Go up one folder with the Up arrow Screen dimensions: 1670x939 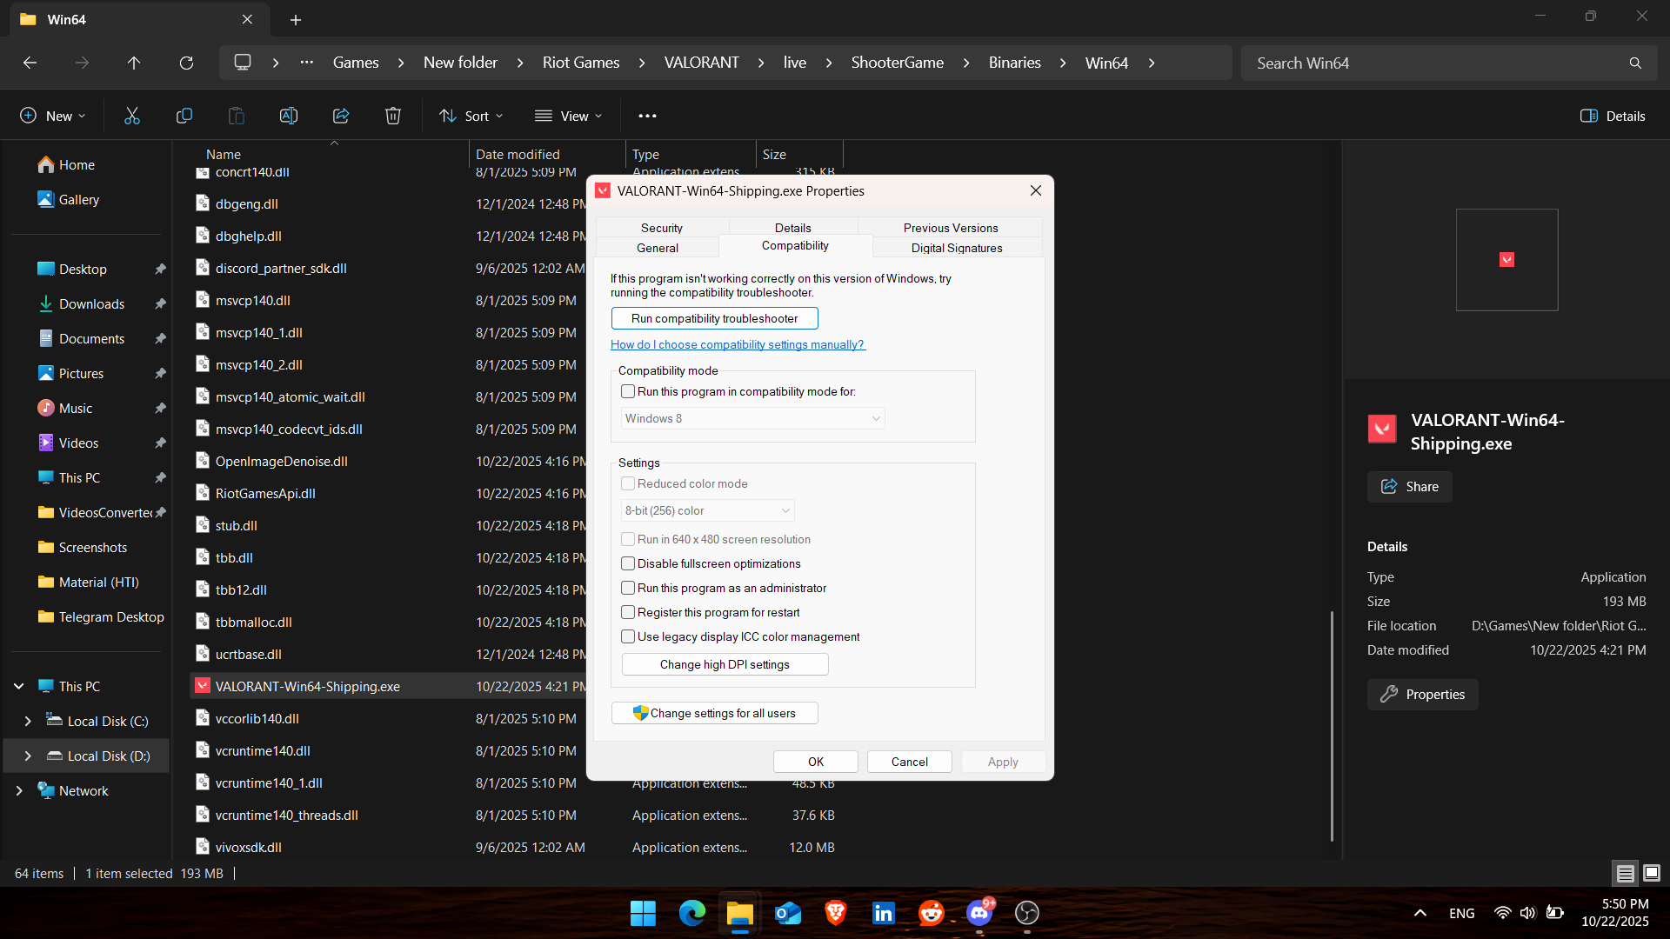(x=134, y=63)
